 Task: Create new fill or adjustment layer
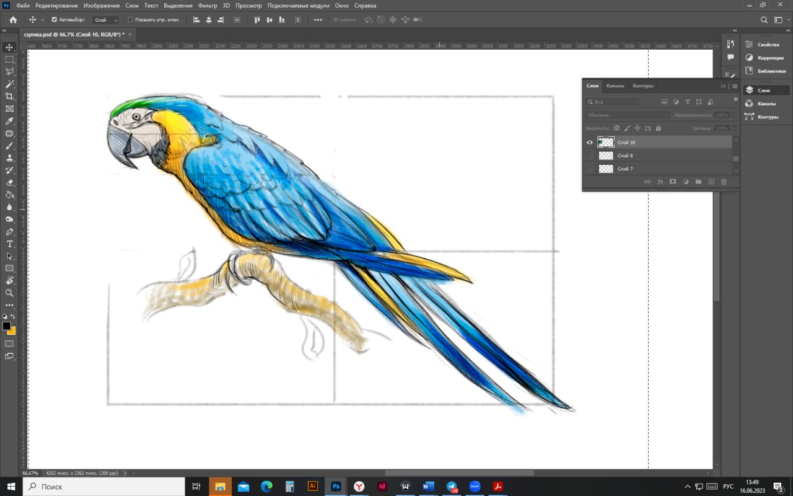click(x=686, y=182)
